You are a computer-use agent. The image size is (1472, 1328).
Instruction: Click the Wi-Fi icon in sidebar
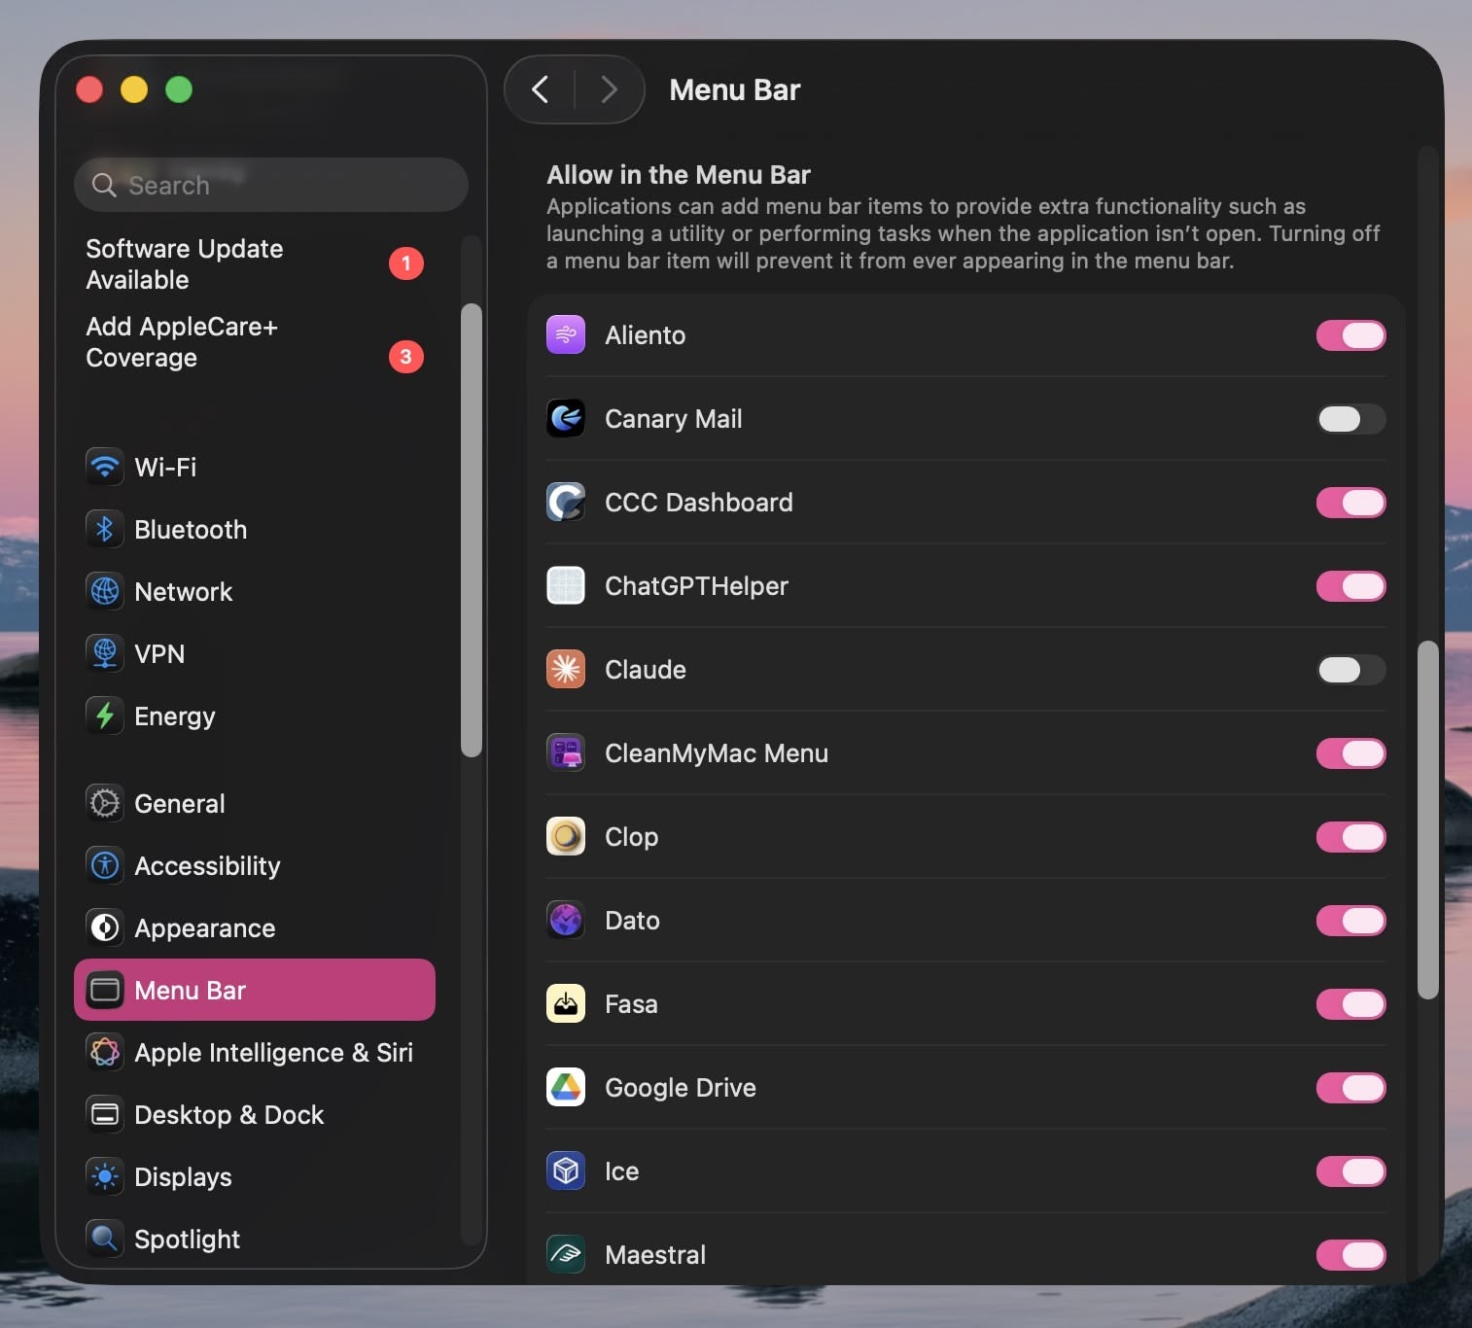point(104,467)
